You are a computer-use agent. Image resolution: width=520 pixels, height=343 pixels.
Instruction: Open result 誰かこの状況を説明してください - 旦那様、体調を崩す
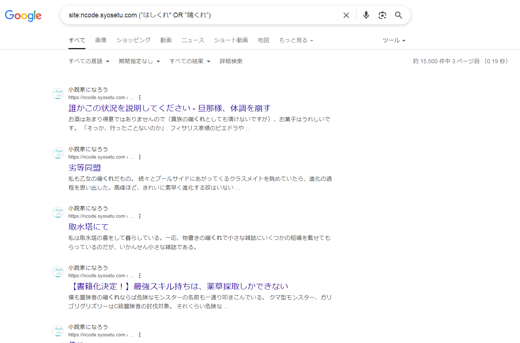pos(170,108)
